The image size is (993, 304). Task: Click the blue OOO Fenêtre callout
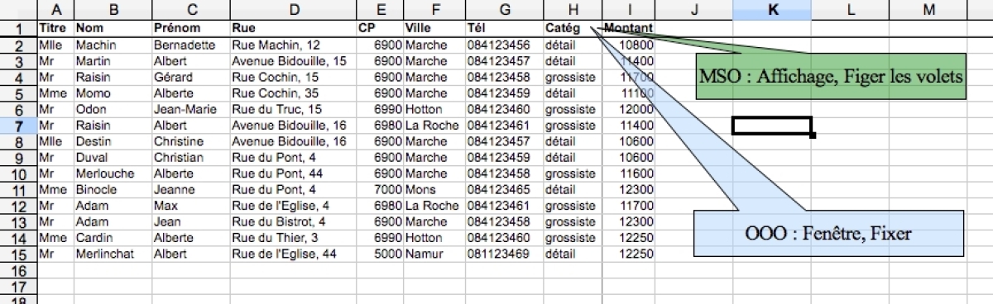click(827, 234)
